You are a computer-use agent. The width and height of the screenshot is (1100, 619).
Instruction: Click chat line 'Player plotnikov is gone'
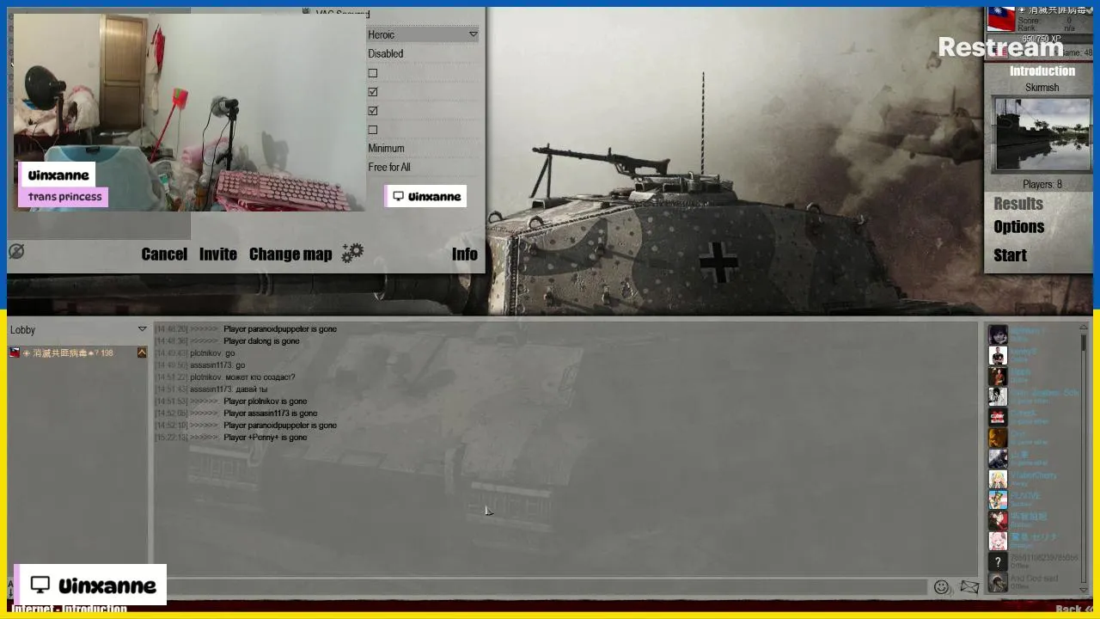pyautogui.click(x=265, y=401)
